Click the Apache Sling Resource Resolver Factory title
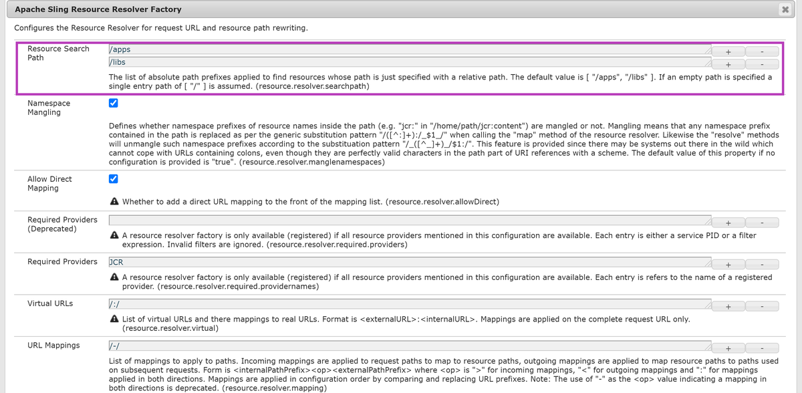 point(98,9)
